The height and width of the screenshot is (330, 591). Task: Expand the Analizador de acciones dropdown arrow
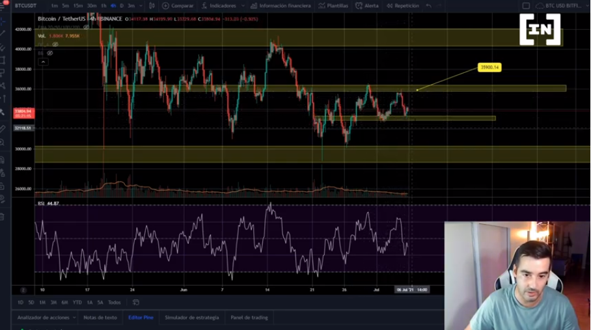pos(74,318)
